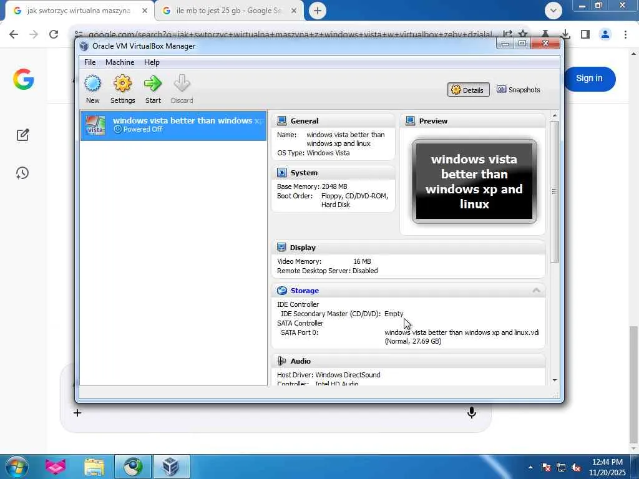
Task: Open the Help menu in VirtualBox
Action: coord(152,62)
